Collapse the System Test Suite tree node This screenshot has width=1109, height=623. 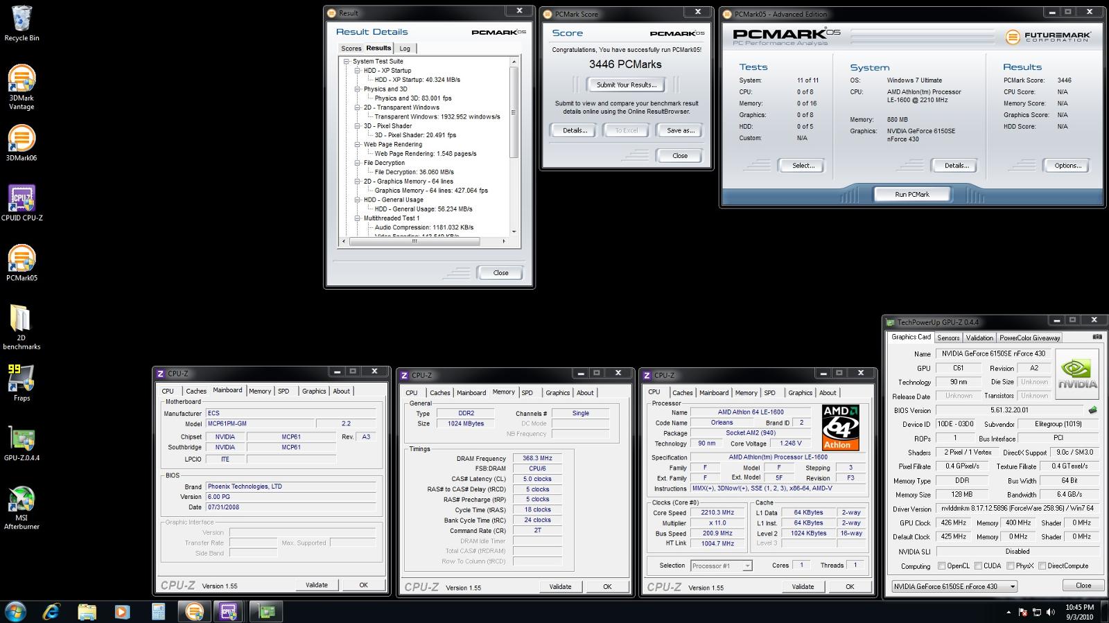pos(347,62)
